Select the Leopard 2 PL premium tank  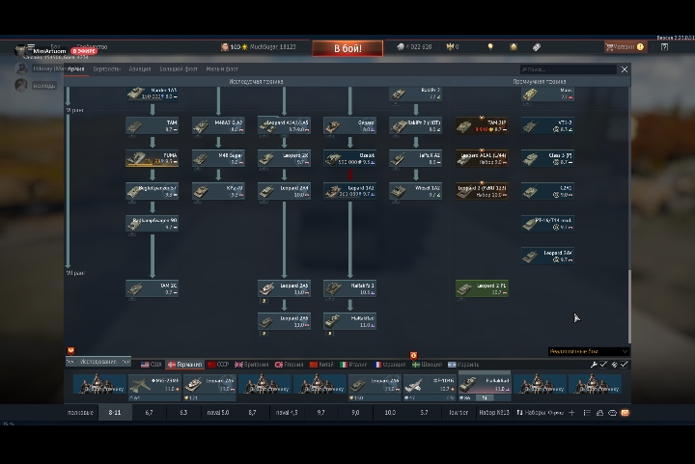pyautogui.click(x=482, y=288)
